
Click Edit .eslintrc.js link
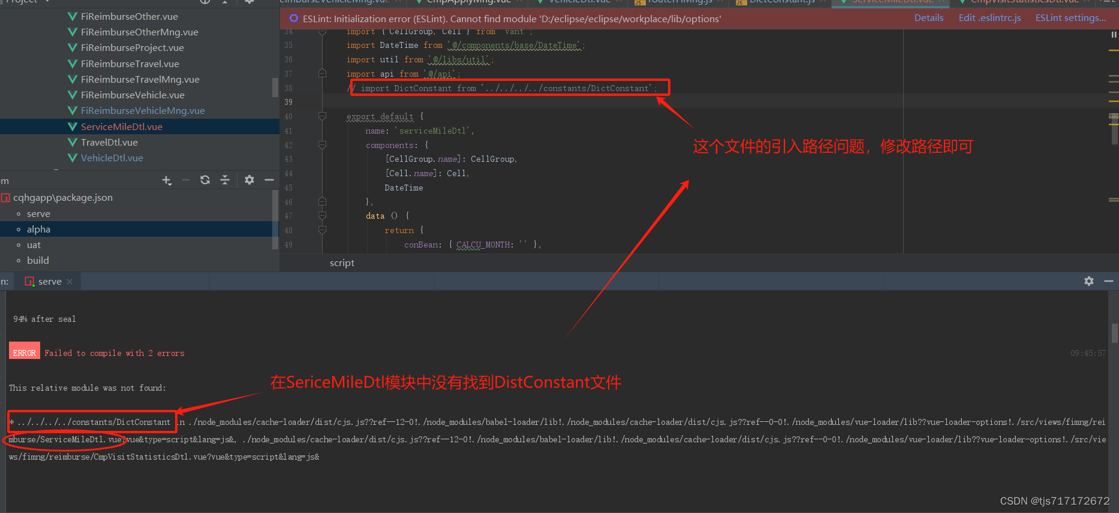click(x=989, y=18)
